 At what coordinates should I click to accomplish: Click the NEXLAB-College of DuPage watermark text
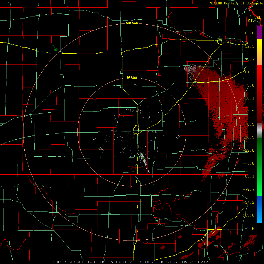pyautogui.click(x=236, y=3)
